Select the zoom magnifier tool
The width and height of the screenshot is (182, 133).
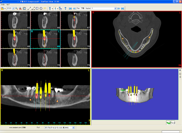tap(17, 9)
